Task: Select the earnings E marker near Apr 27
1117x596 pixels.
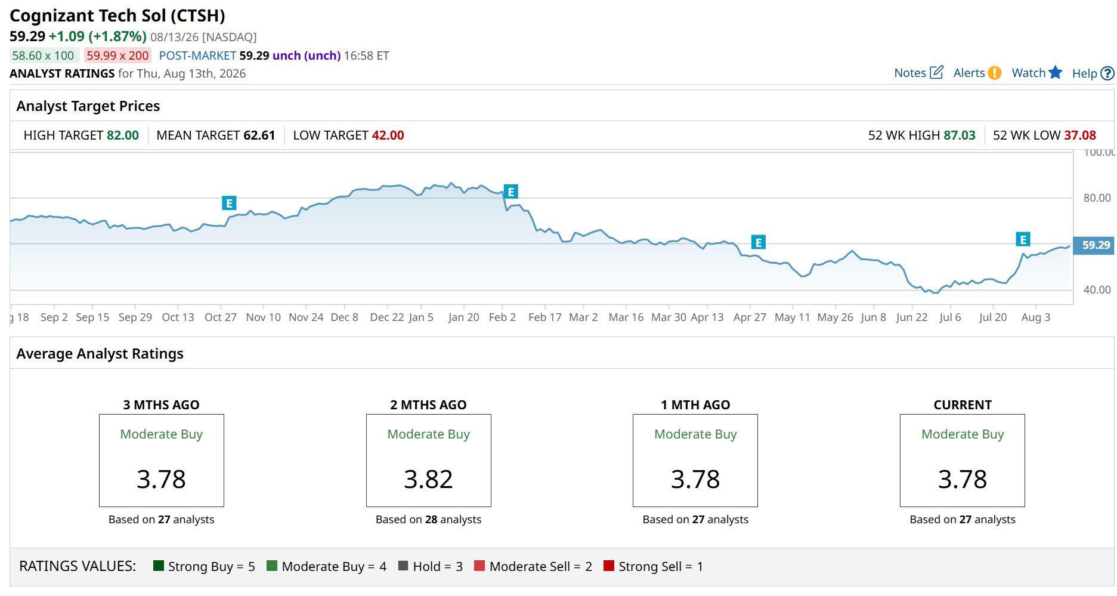Action: tap(758, 242)
